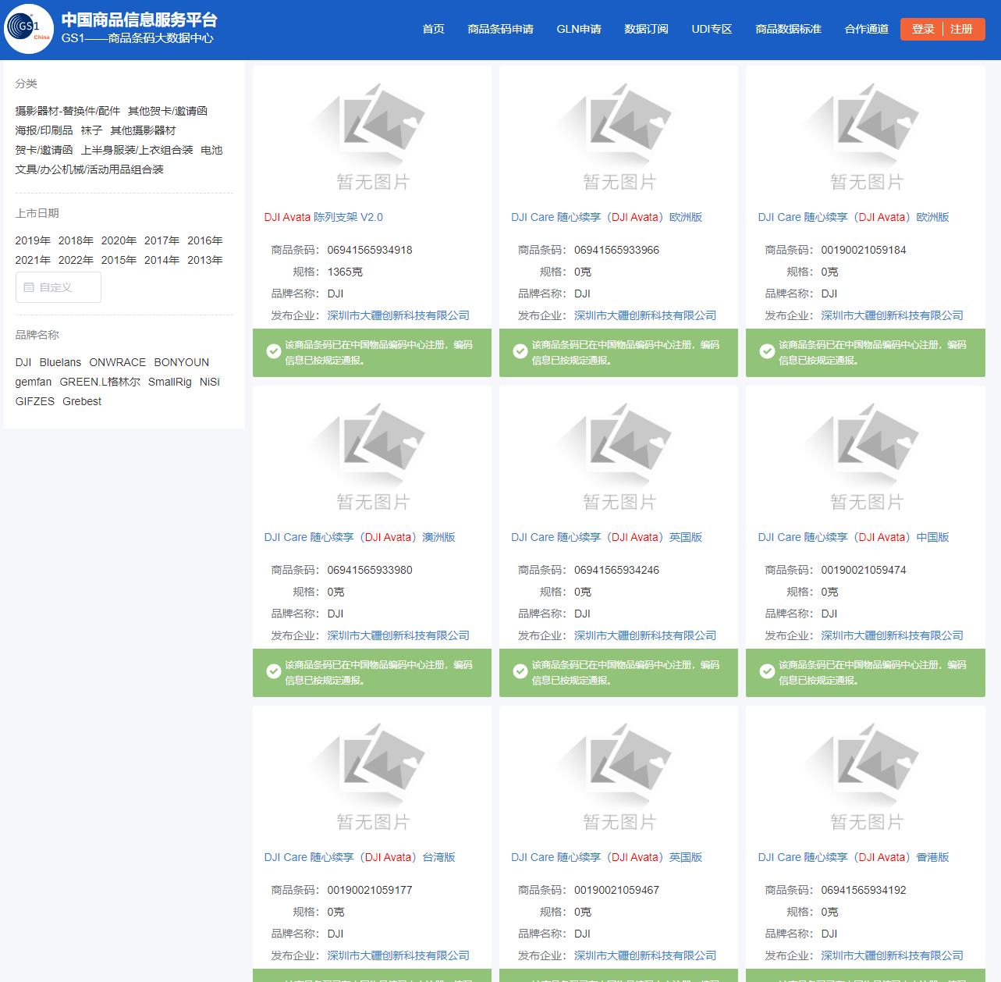The height and width of the screenshot is (982, 1001).
Task: Filter by brand ONWRACE
Action: 118,362
